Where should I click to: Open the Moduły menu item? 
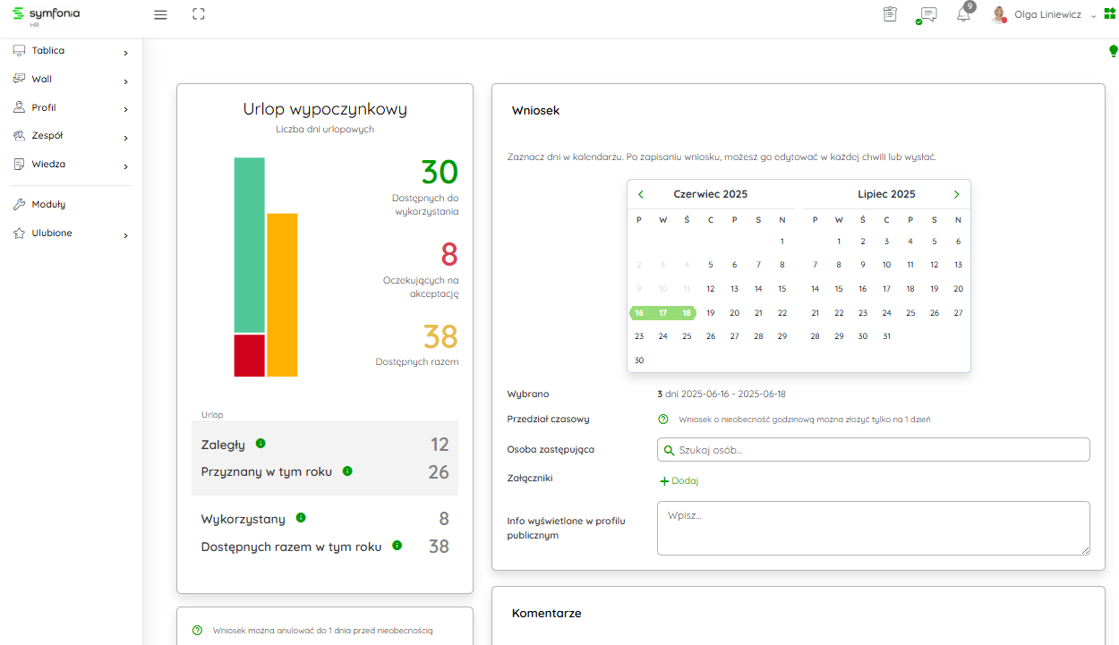coord(48,204)
